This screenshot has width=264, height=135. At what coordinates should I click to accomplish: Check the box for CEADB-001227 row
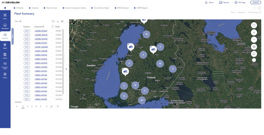[18, 31]
